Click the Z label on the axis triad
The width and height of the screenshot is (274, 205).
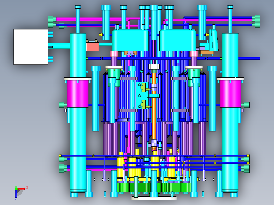16,199
